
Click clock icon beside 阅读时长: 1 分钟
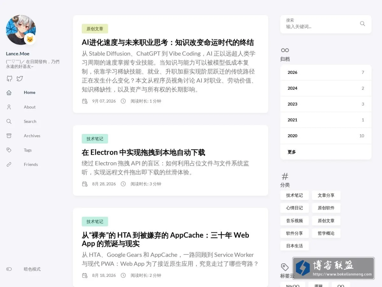coord(123,101)
